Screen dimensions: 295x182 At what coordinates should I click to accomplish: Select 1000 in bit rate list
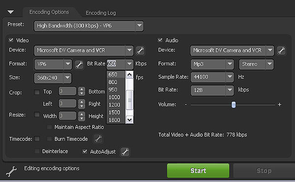pyautogui.click(x=115, y=97)
